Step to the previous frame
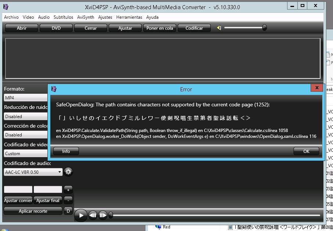The width and height of the screenshot is (333, 231). 93,215
